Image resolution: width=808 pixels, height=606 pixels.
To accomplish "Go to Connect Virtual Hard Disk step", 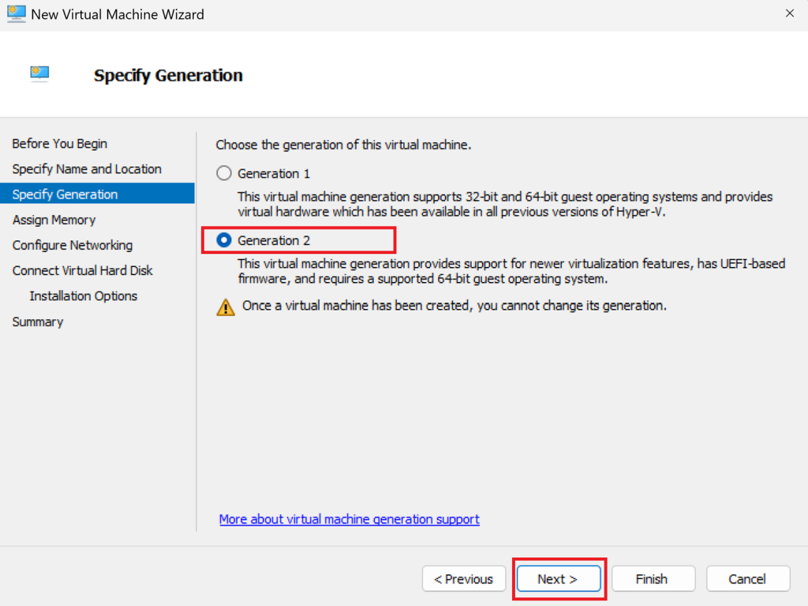I will click(83, 270).
